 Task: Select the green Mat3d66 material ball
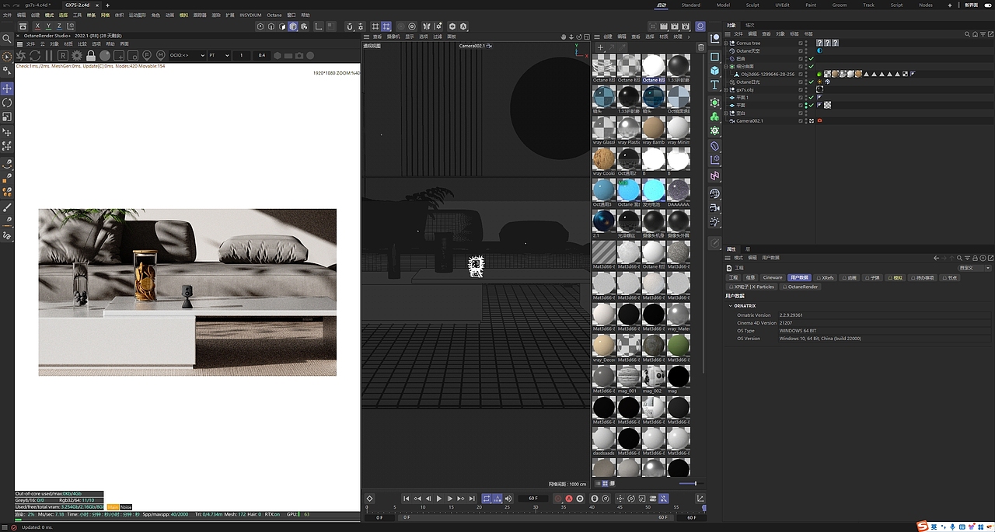679,345
